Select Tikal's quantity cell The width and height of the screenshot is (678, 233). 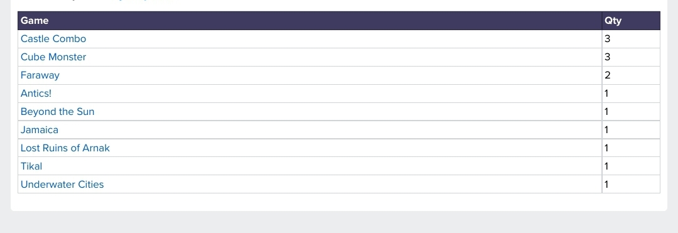[x=631, y=166]
